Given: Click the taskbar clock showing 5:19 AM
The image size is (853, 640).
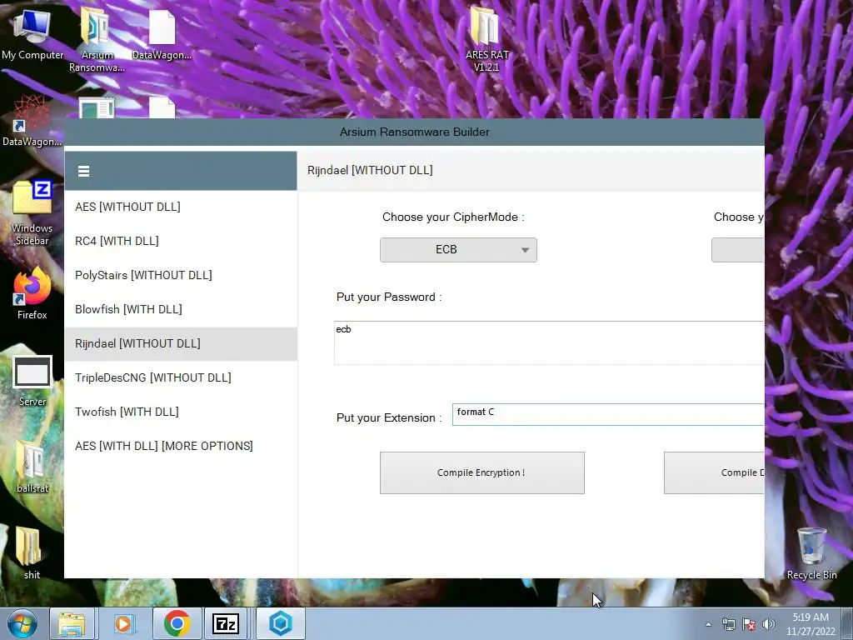Looking at the screenshot, I should pyautogui.click(x=811, y=624).
